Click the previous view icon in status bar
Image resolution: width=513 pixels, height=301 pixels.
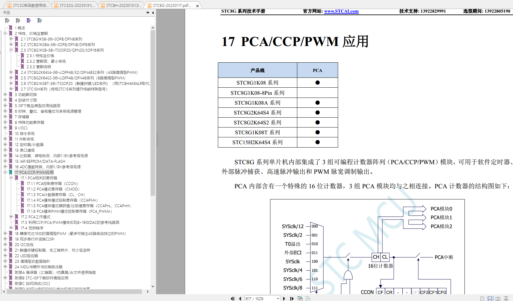tap(300, 299)
